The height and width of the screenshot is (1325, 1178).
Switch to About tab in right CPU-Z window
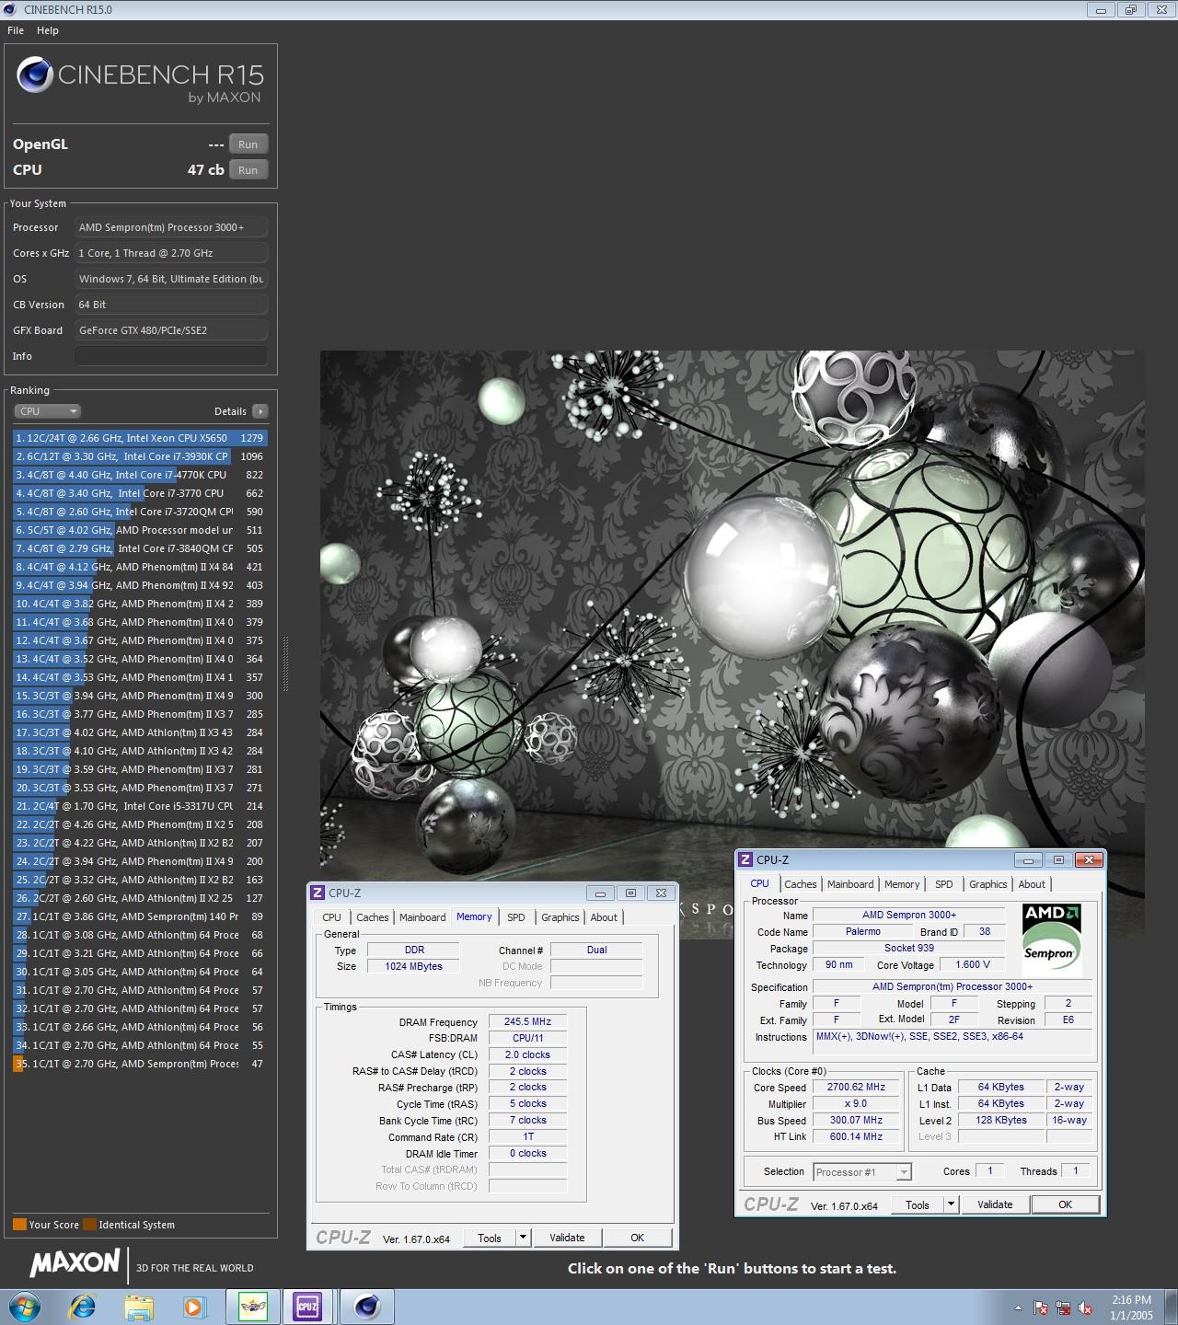[1032, 884]
